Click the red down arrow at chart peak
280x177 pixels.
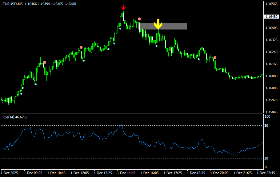(x=124, y=7)
